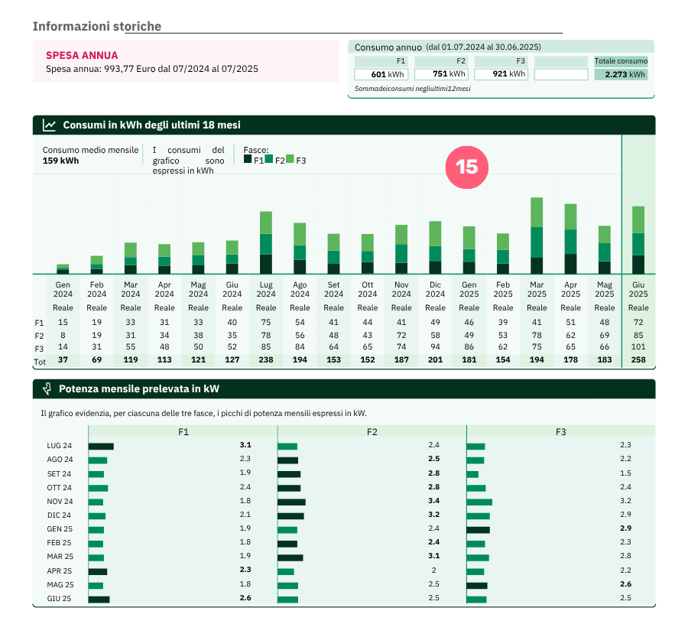Select the light green F3 legend square under Fasce
This screenshot has width=688, height=624.
[x=290, y=159]
